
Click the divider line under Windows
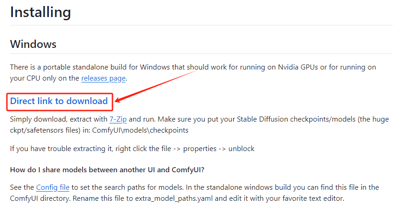(201, 53)
